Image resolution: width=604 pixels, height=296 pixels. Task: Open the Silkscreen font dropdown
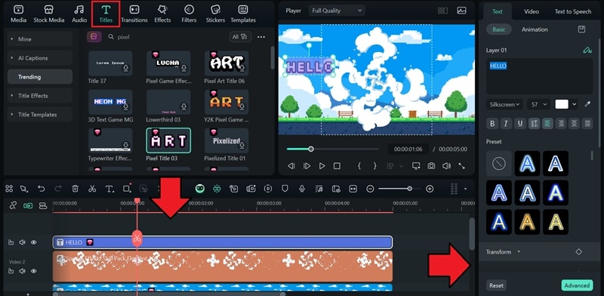click(504, 104)
